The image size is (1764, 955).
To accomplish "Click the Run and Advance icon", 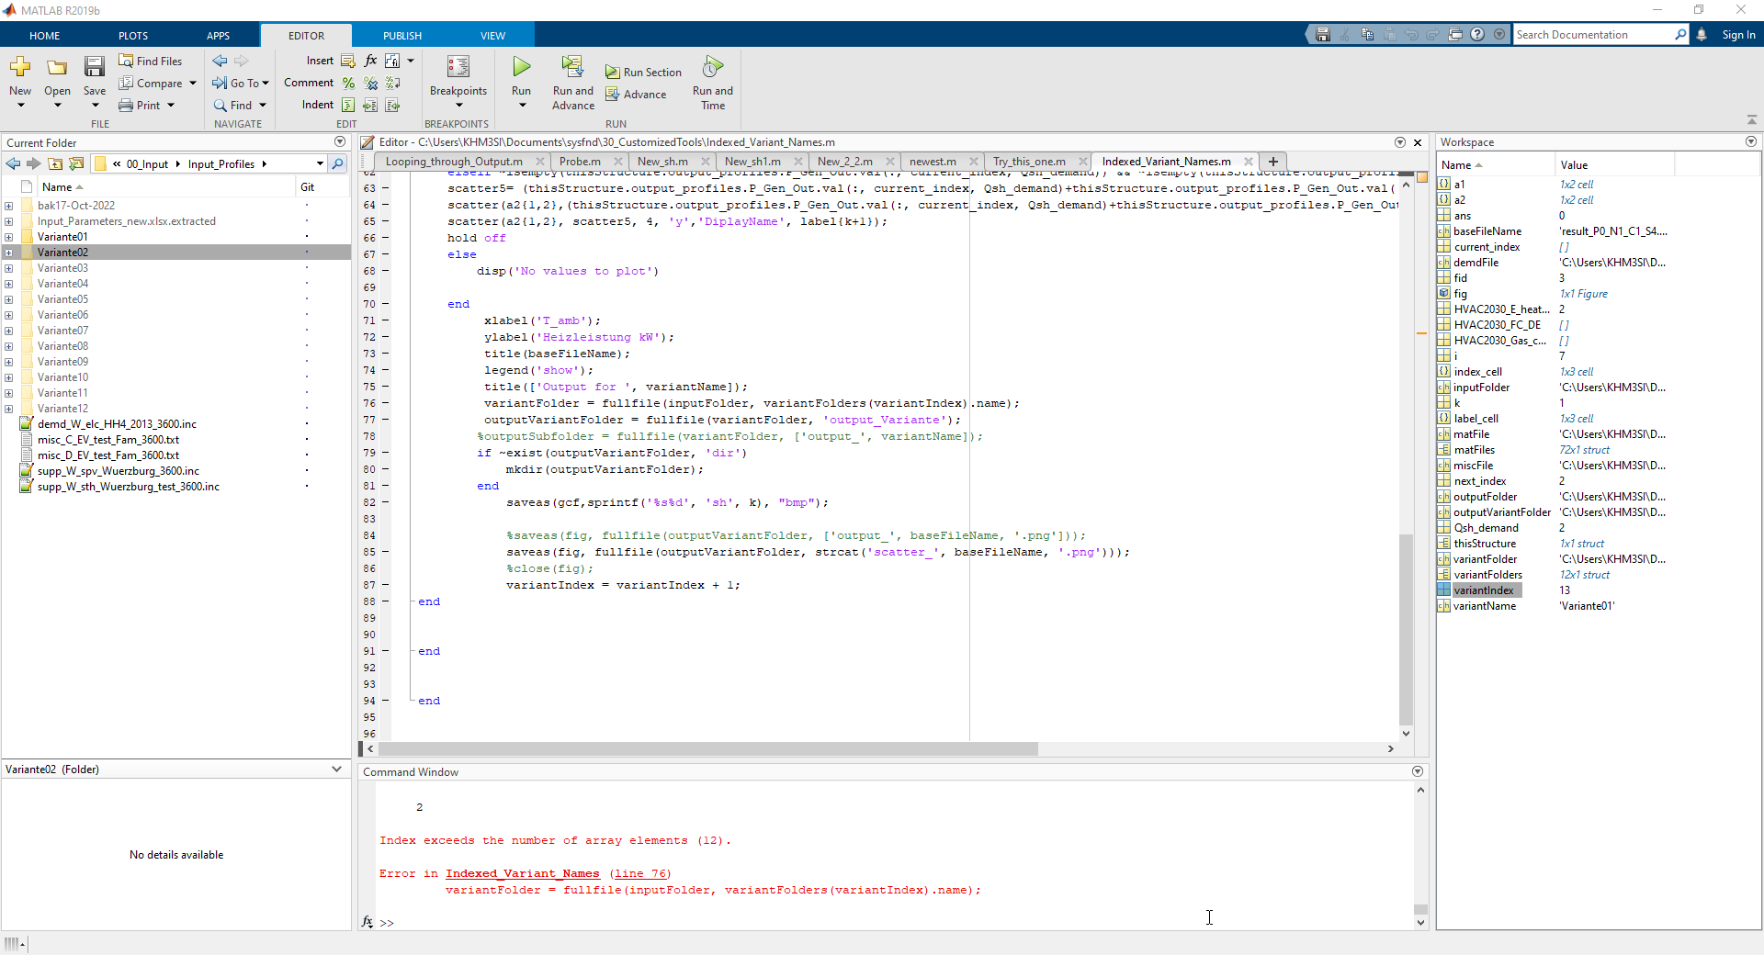I will [x=572, y=67].
